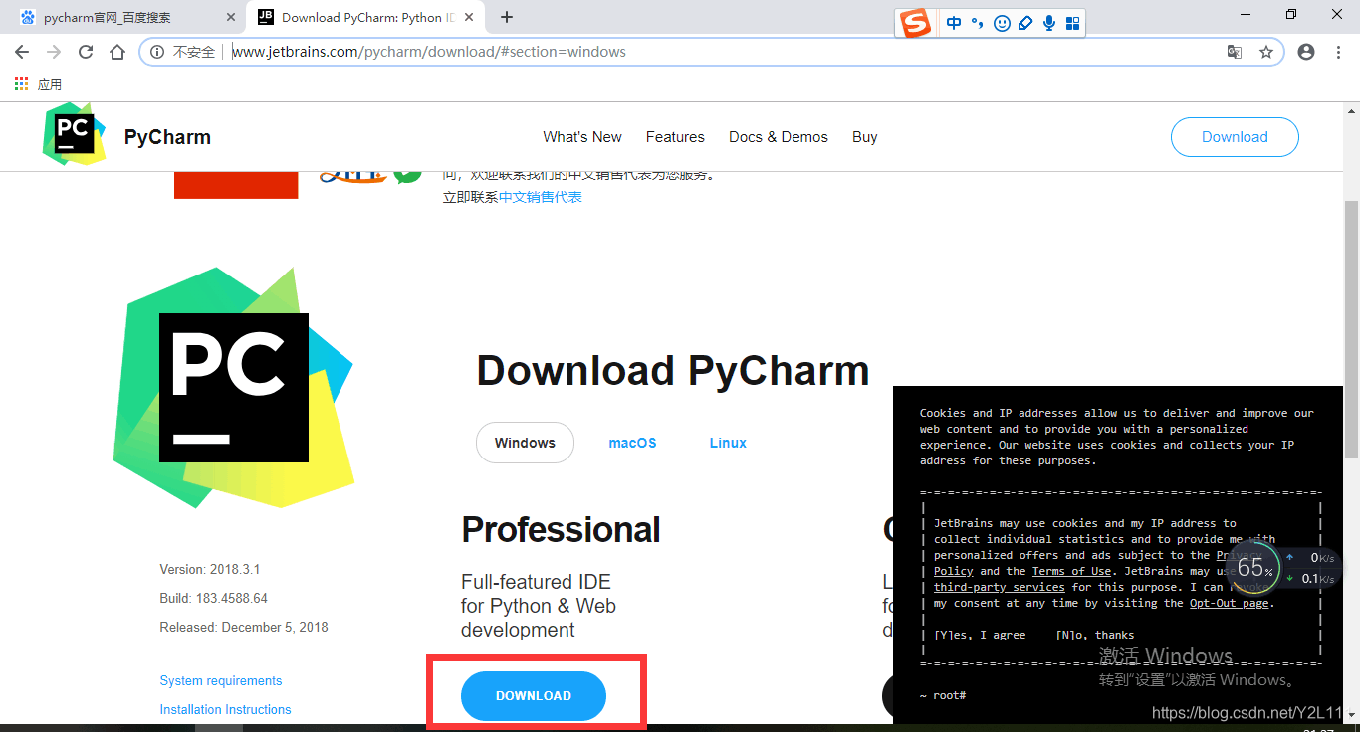This screenshot has width=1360, height=732.
Task: Go back using the browser back arrow
Action: 22,52
